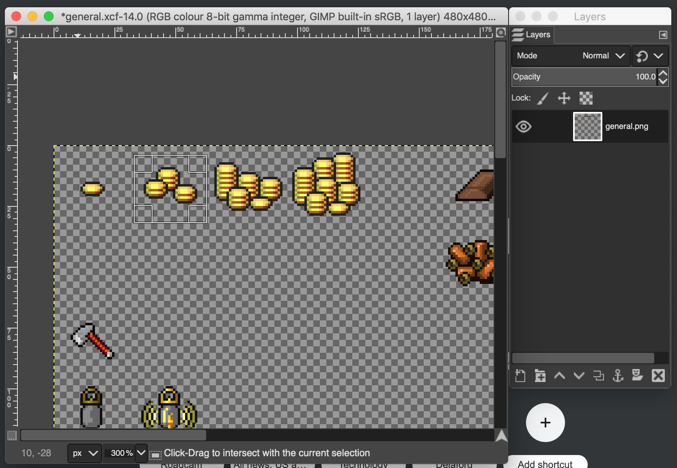The height and width of the screenshot is (468, 677).
Task: Select the general.png layer thumbnail
Action: (587, 126)
